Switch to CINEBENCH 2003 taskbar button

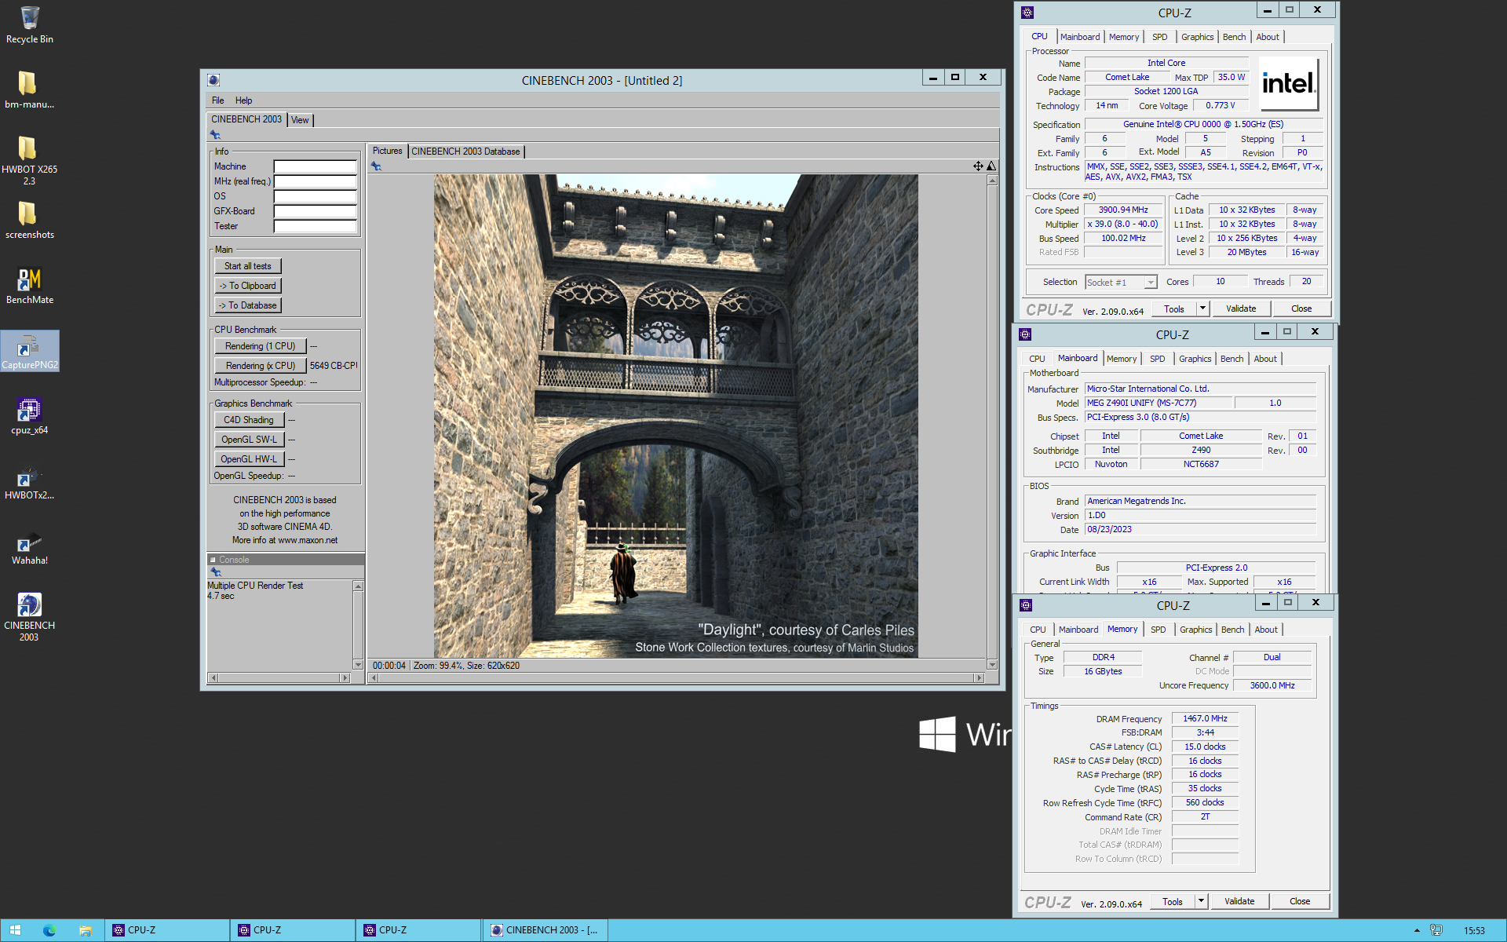coord(544,930)
